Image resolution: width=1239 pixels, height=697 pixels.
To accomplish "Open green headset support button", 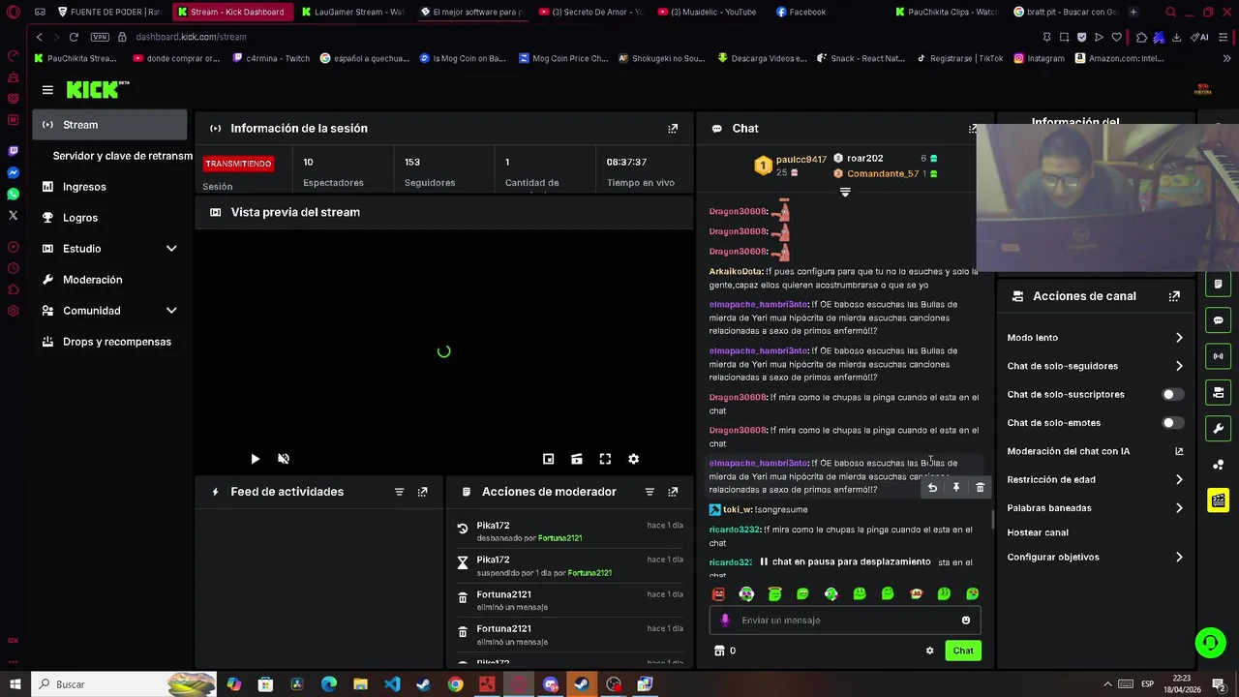I will pyautogui.click(x=1210, y=642).
